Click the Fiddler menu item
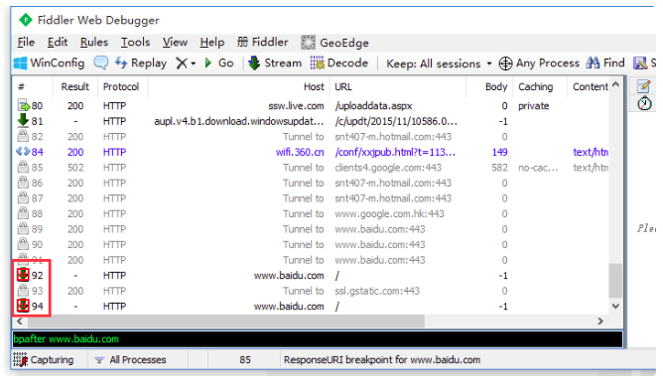 [263, 43]
